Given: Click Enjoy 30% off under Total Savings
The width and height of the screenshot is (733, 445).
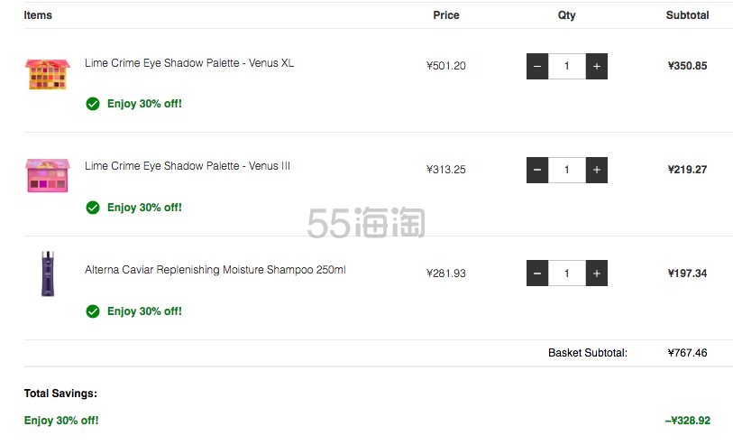Looking at the screenshot, I should (x=61, y=421).
